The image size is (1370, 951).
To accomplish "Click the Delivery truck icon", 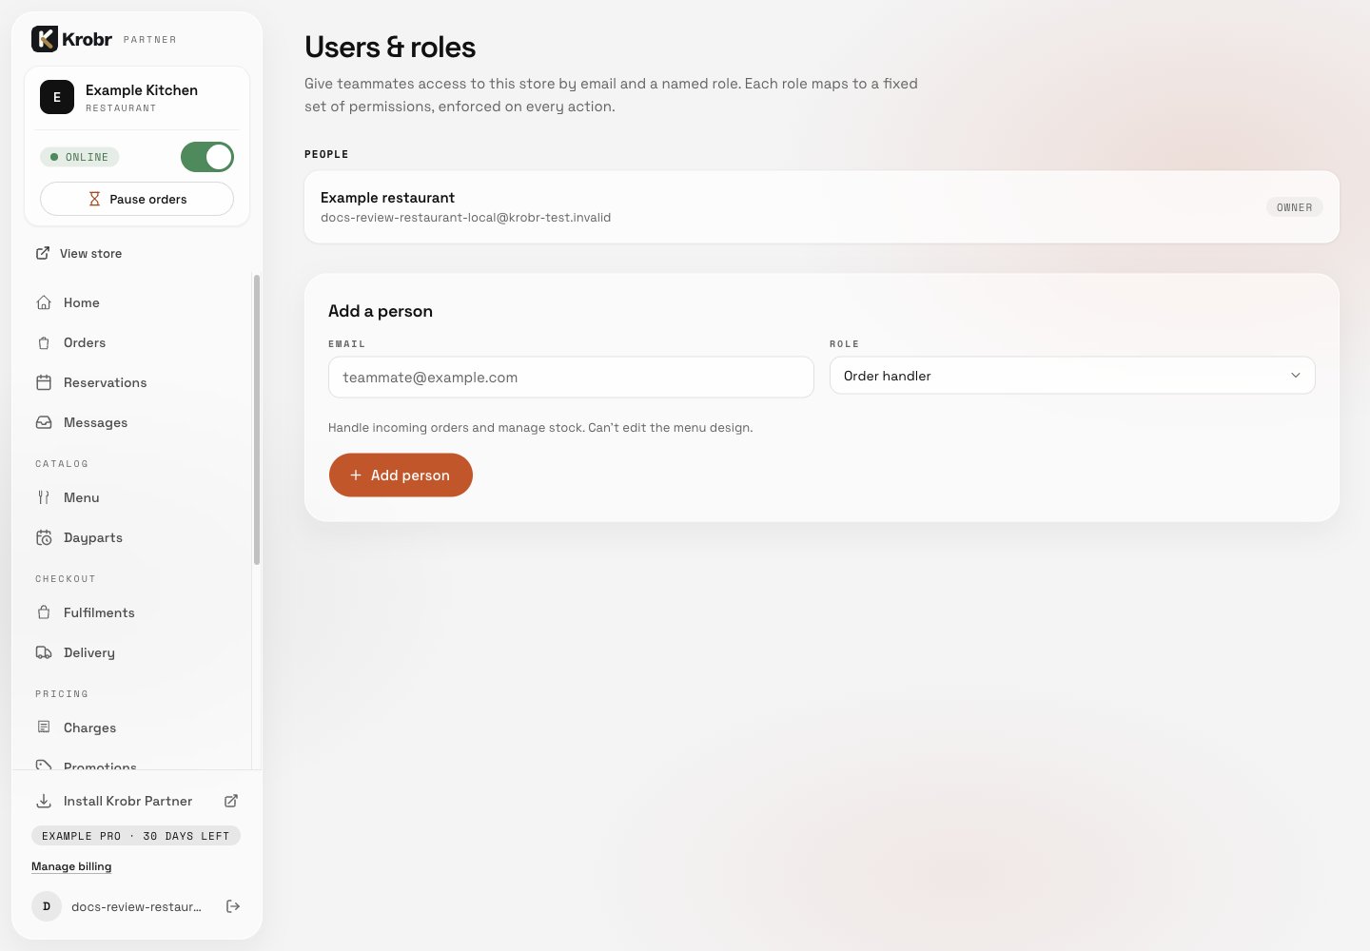I will click(44, 652).
